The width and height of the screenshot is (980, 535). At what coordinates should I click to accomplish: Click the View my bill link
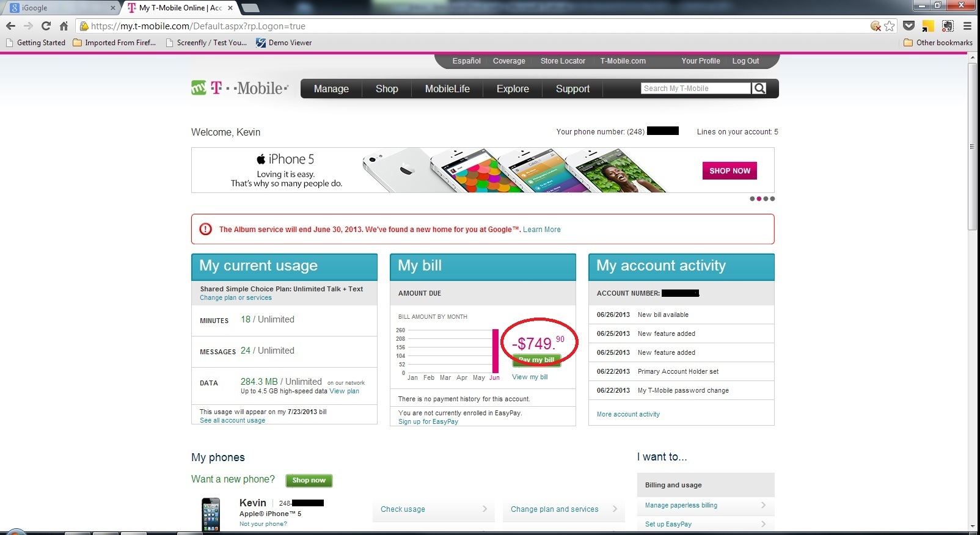530,377
